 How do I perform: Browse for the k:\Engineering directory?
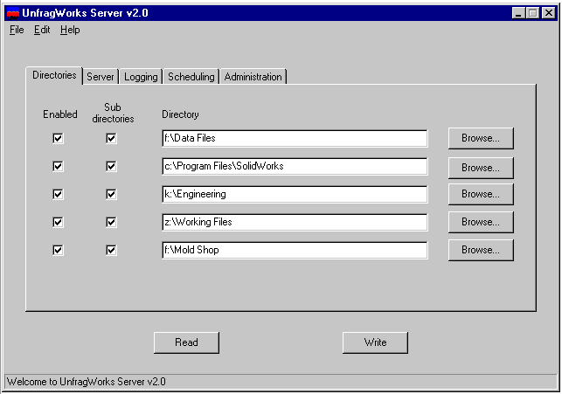click(x=481, y=194)
